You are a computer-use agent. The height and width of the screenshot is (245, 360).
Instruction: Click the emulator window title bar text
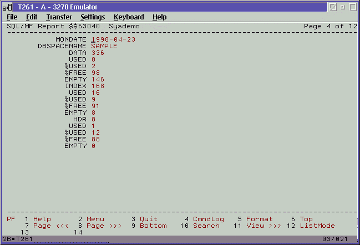[x=57, y=7]
